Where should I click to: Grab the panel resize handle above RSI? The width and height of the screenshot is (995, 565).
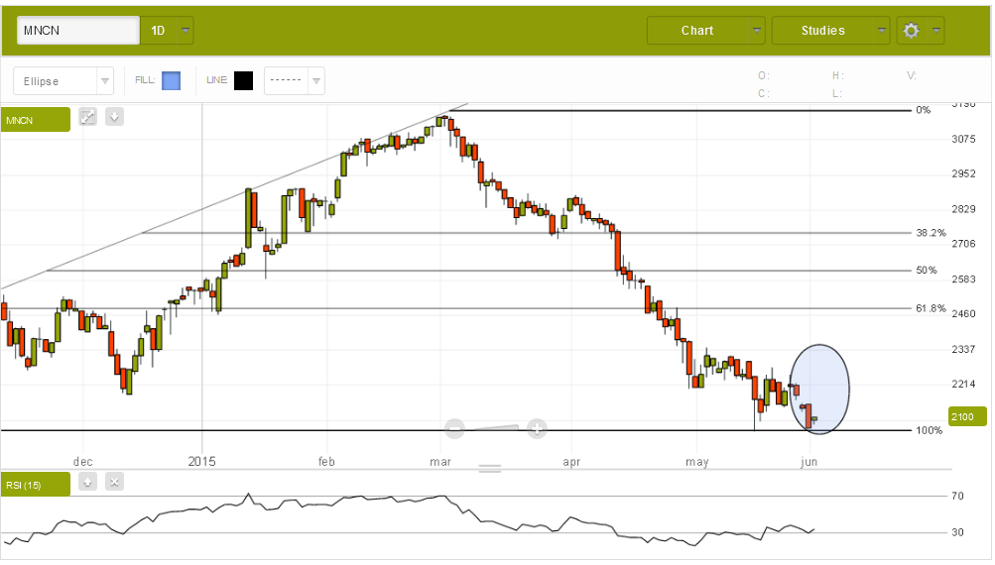click(491, 468)
